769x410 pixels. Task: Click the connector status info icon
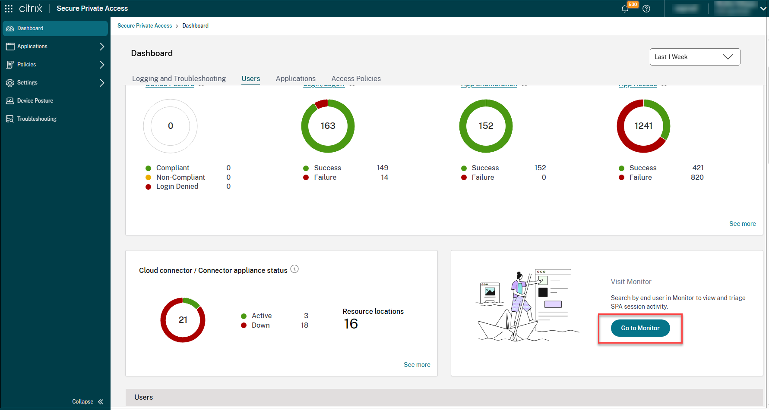coord(294,269)
